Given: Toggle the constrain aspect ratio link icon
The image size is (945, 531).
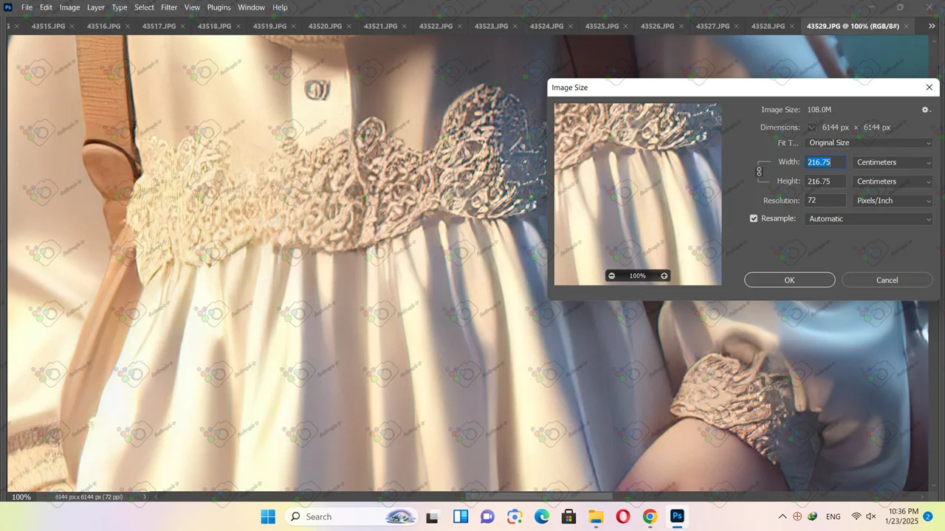Looking at the screenshot, I should [759, 172].
